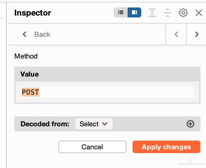
Task: Open the Decoded from Select dropdown
Action: (94, 124)
